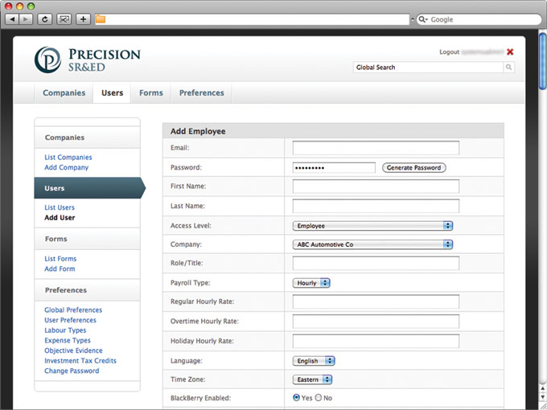The width and height of the screenshot is (547, 410).
Task: Click into the Global Search box
Action: point(428,68)
